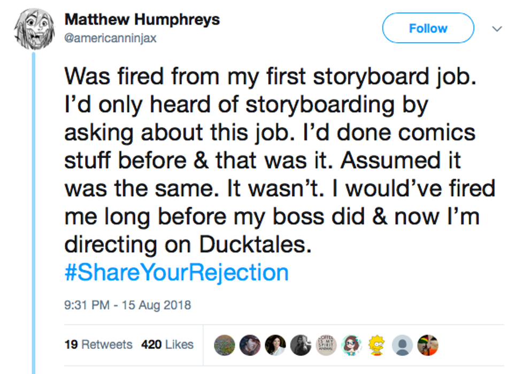The height and width of the screenshot is (374, 524).
Task: Click the dark-haired woman in white avatar
Action: [275, 345]
